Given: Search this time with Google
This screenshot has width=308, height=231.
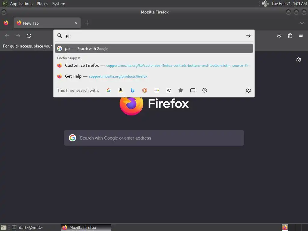Looking at the screenshot, I should click(x=108, y=90).
